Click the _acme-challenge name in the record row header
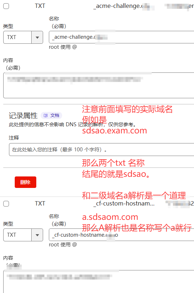Screen dimensions: 194x293 (124, 6)
